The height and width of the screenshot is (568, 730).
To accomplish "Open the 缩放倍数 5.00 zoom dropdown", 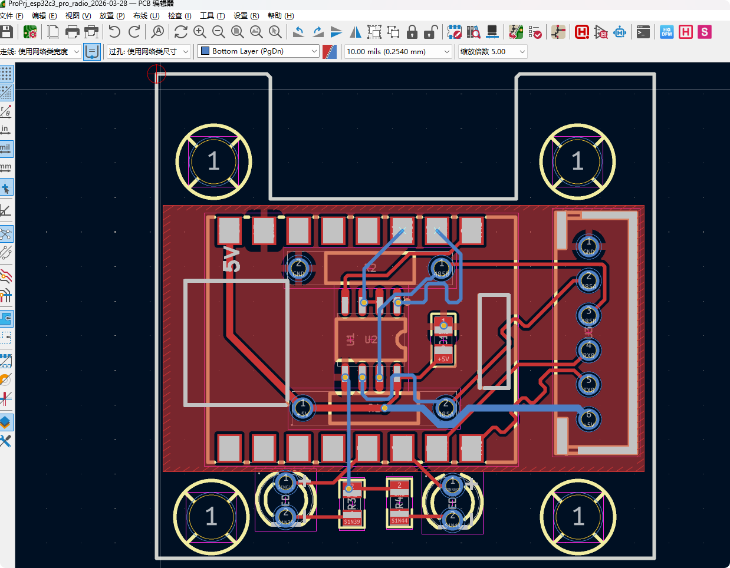I will point(492,52).
